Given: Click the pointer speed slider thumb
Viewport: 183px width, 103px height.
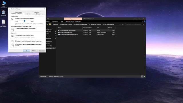Looking at the screenshot, I should pyautogui.click(x=25, y=21).
